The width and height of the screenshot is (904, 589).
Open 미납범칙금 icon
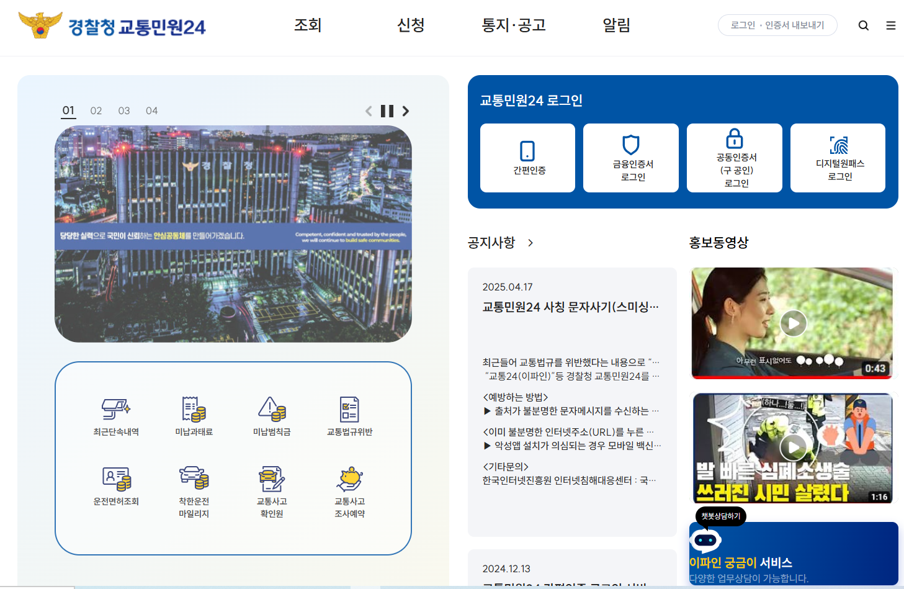click(x=272, y=410)
